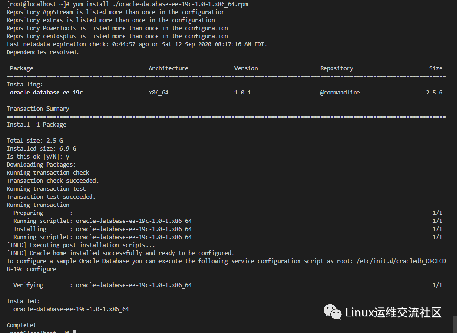Click the 'Running transaction check' line
Image resolution: width=457 pixels, height=333 pixels.
[48, 173]
